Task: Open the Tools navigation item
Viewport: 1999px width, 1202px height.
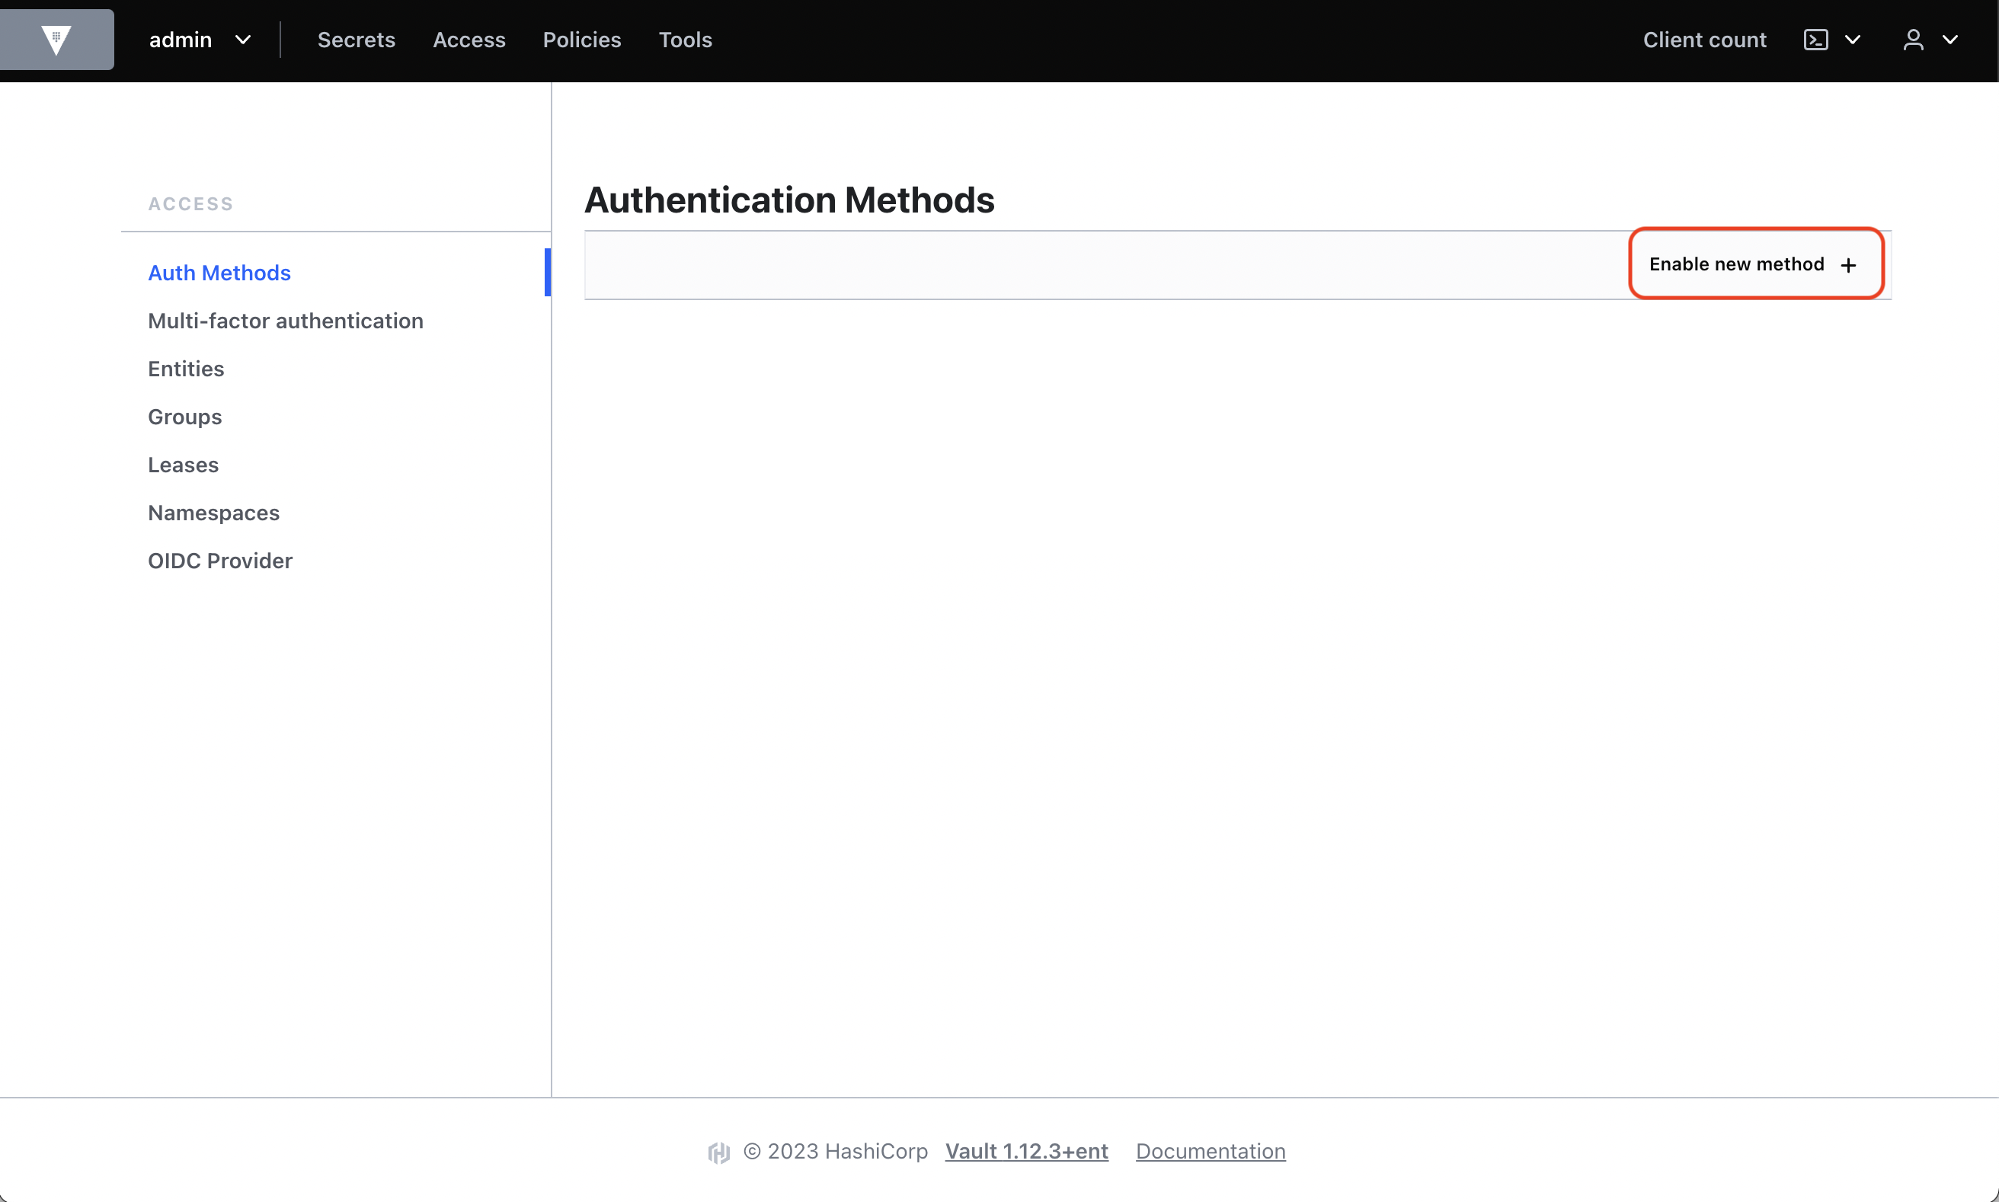Action: (685, 40)
